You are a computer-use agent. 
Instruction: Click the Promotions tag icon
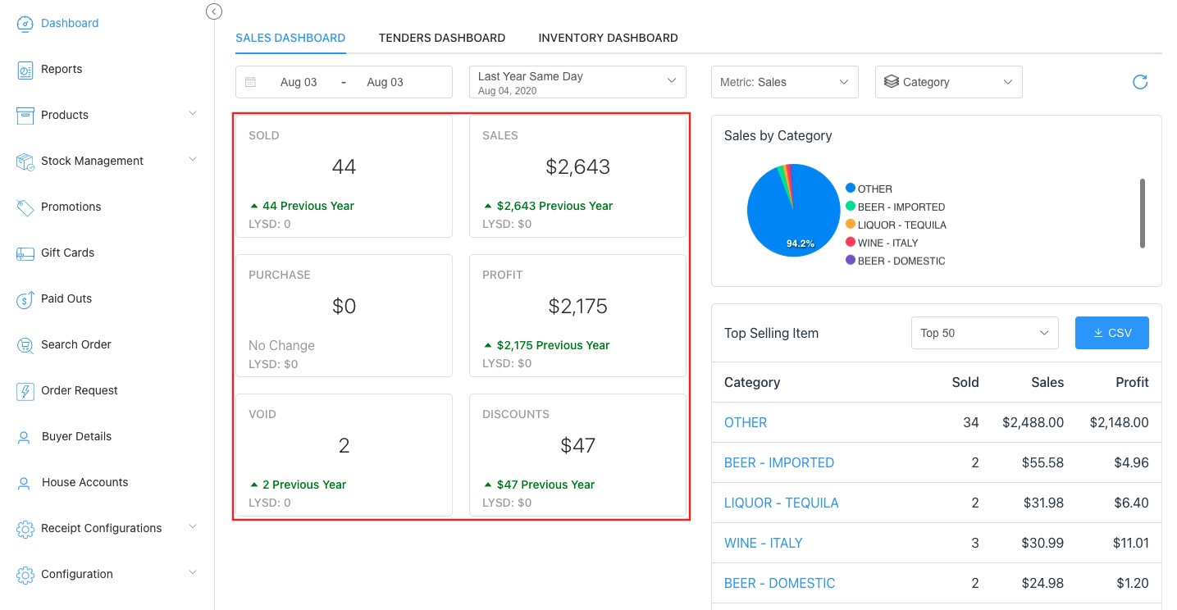[x=25, y=207]
